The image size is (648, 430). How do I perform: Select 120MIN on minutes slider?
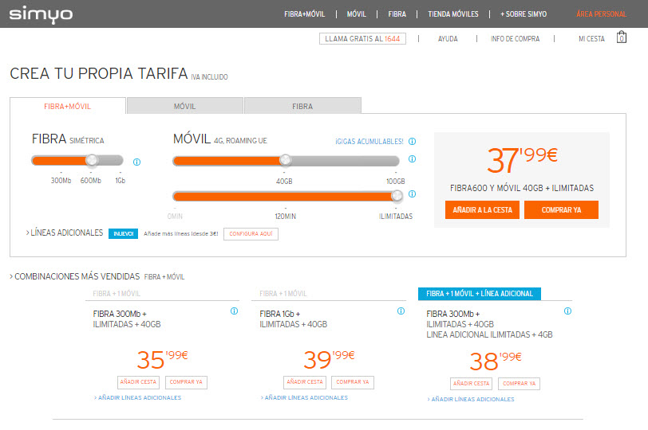tap(285, 216)
